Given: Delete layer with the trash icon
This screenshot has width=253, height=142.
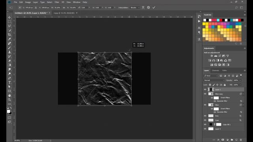Looking at the screenshot, I should click(241, 140).
